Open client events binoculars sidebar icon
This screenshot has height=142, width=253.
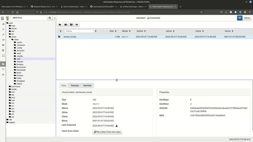click(x=3, y=75)
